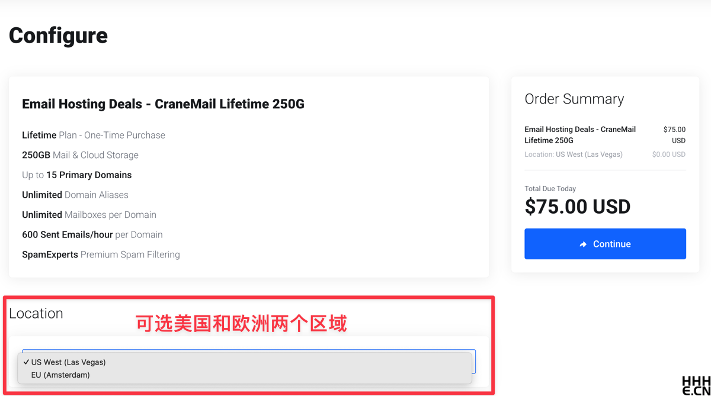Click the CraneMail Lifetime 250G product title
Screen dimensions: 711x396
pyautogui.click(x=163, y=104)
